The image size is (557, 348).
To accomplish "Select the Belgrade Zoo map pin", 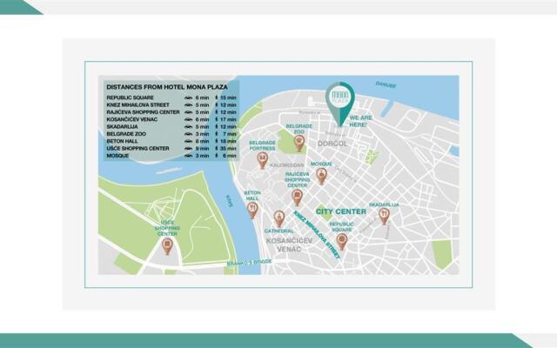I will pos(299,143).
